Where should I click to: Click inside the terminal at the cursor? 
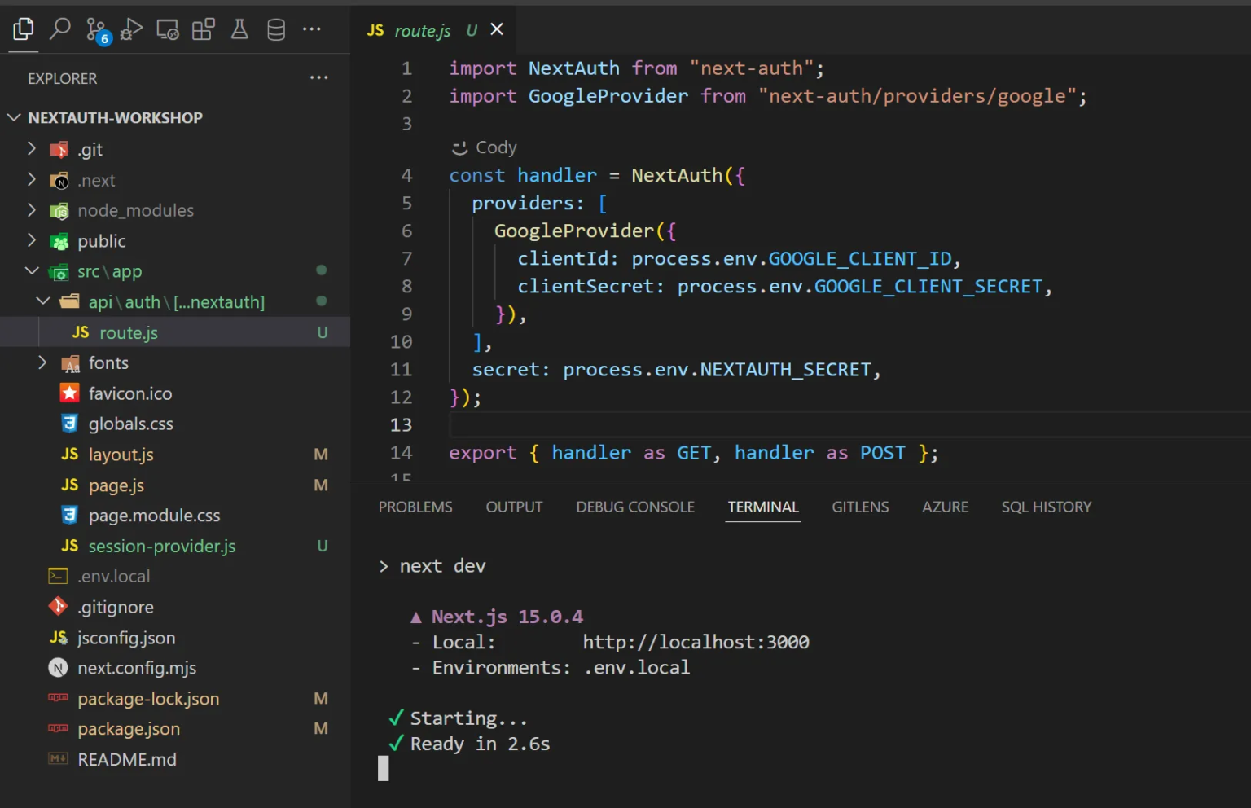click(383, 767)
